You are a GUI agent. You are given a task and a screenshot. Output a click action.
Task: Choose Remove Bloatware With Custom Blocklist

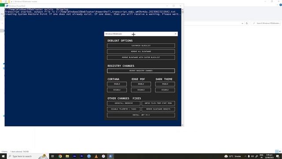click(141, 57)
